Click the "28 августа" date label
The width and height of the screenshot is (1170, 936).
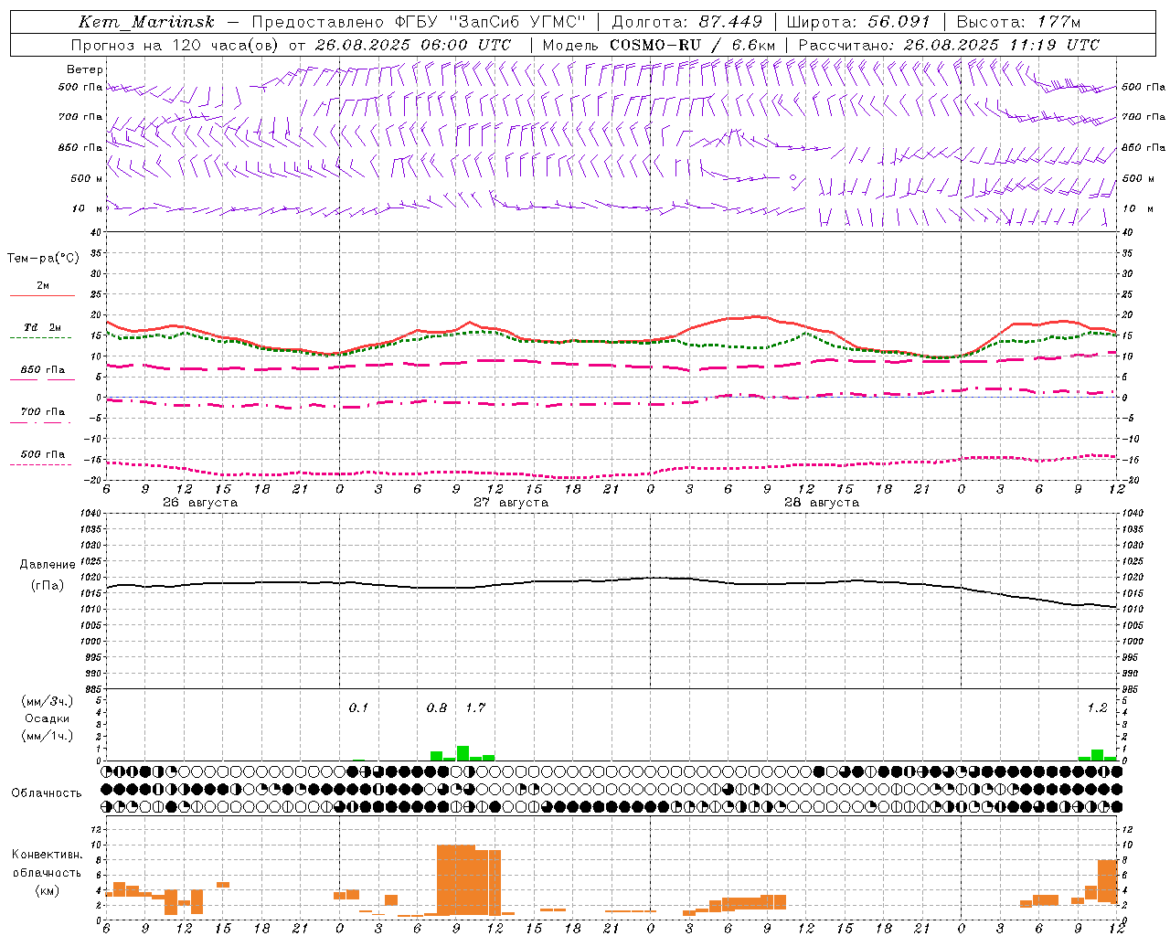[x=821, y=503]
